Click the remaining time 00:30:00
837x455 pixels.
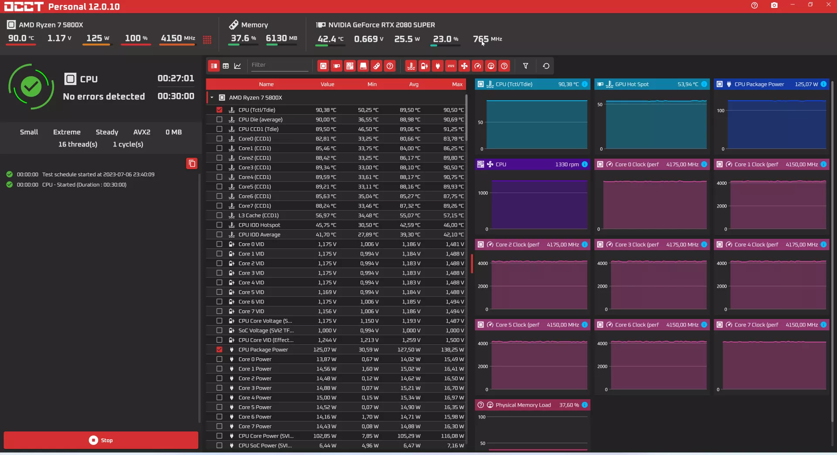point(176,96)
